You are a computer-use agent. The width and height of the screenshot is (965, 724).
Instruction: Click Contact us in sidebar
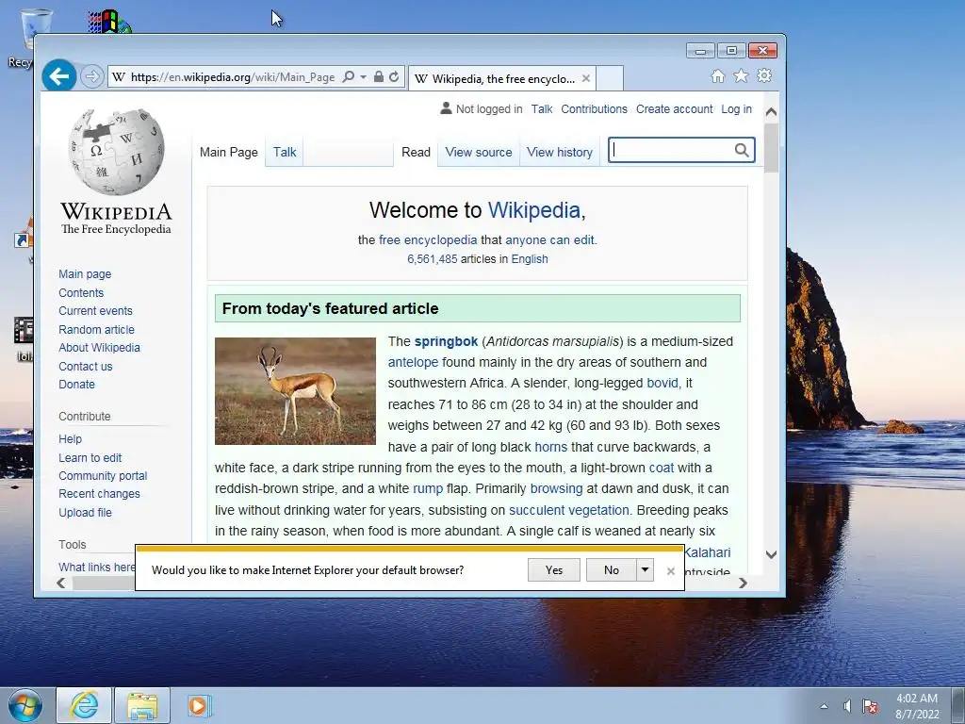pyautogui.click(x=86, y=367)
